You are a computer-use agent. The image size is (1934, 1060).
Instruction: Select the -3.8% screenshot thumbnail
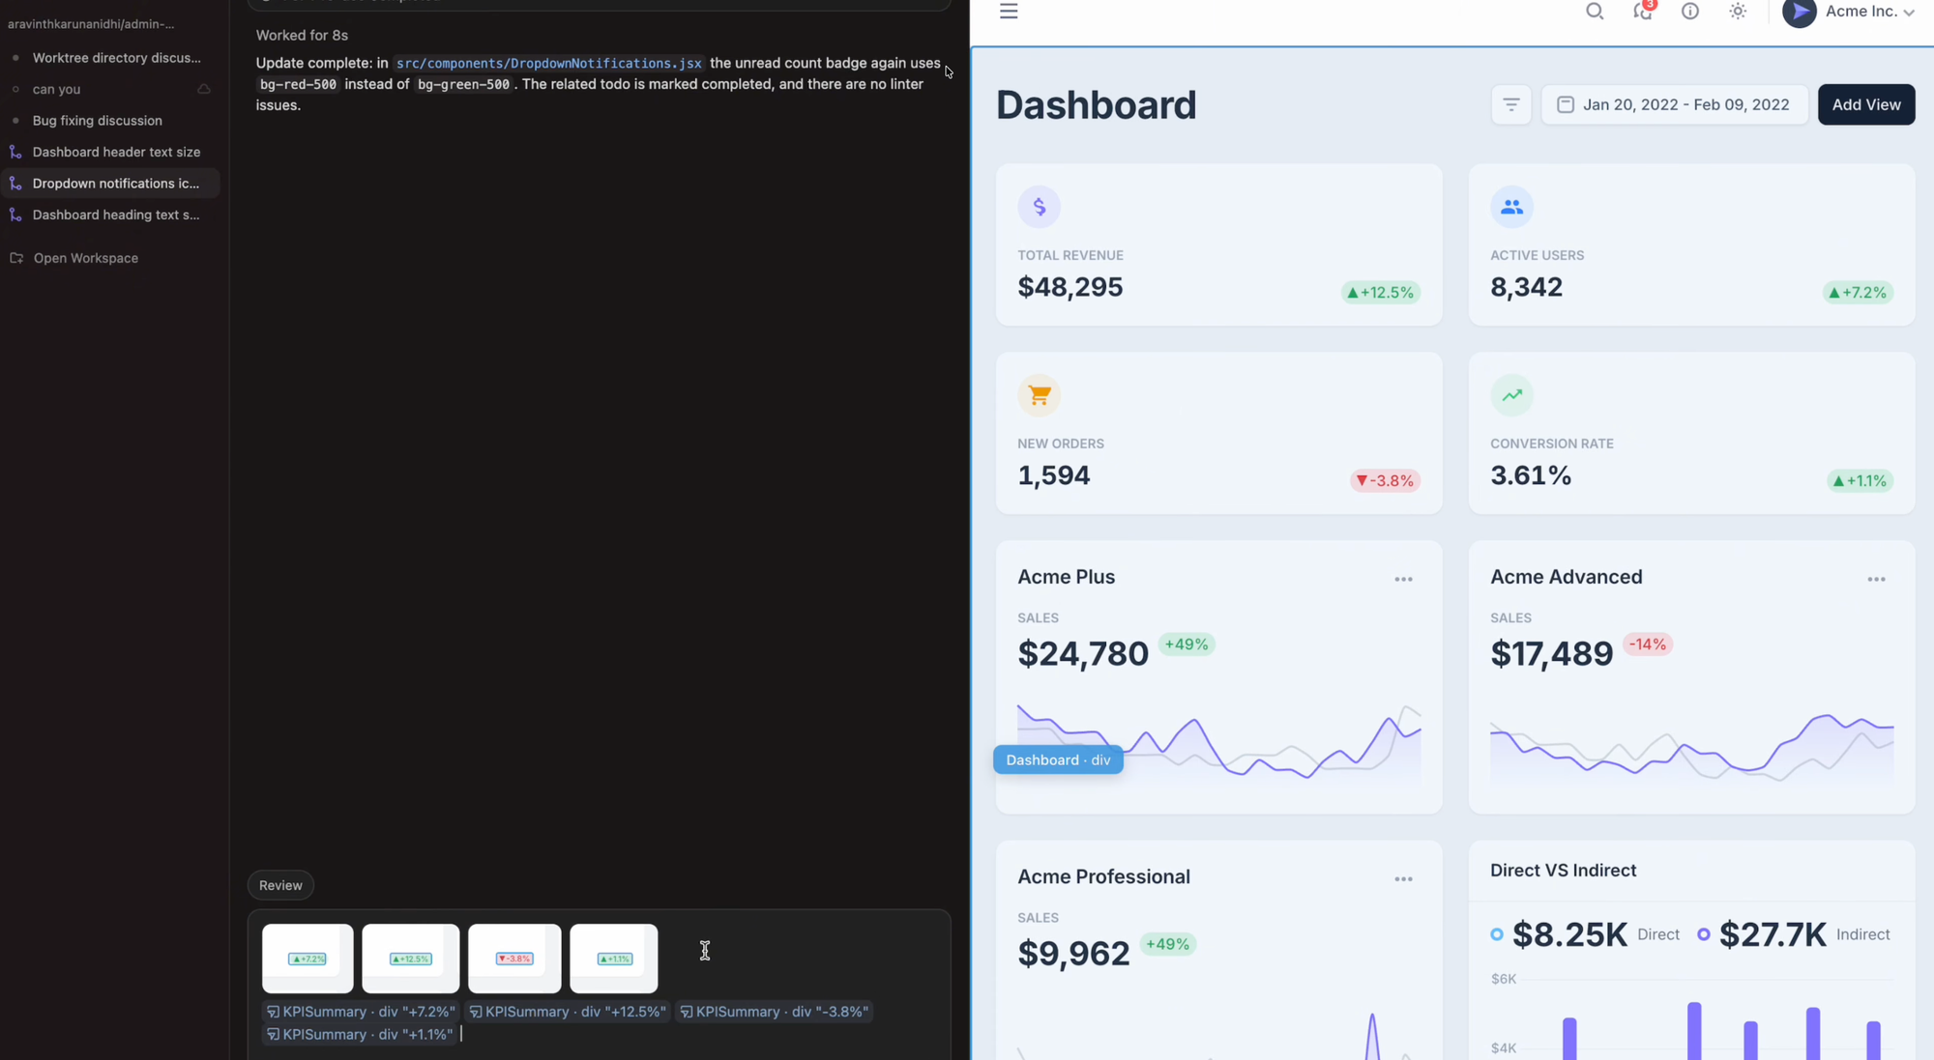click(x=514, y=959)
